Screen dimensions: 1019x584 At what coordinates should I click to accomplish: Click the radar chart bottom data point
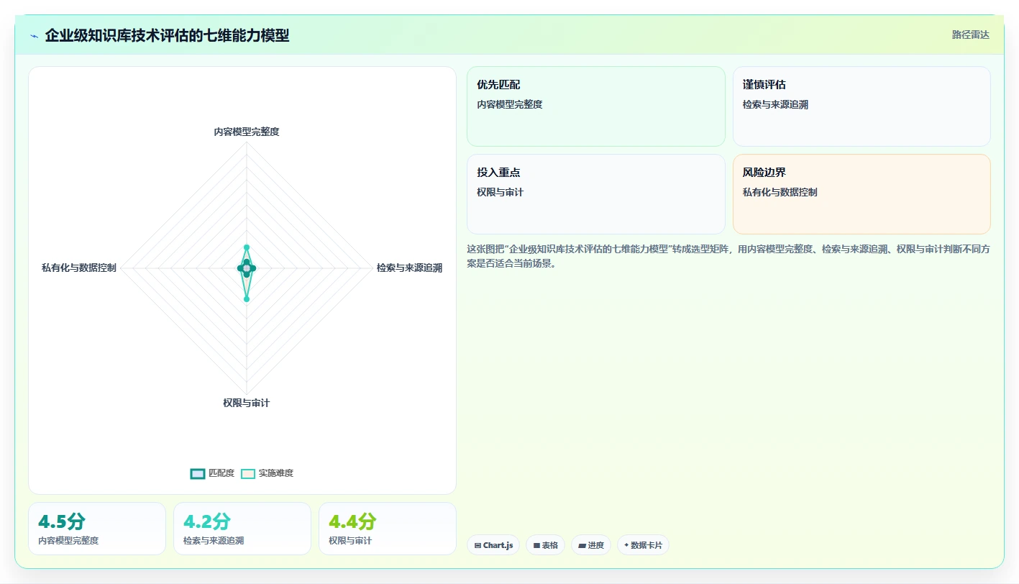pyautogui.click(x=247, y=299)
